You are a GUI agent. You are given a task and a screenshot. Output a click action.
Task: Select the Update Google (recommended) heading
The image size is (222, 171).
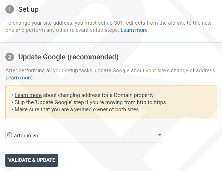(68, 57)
